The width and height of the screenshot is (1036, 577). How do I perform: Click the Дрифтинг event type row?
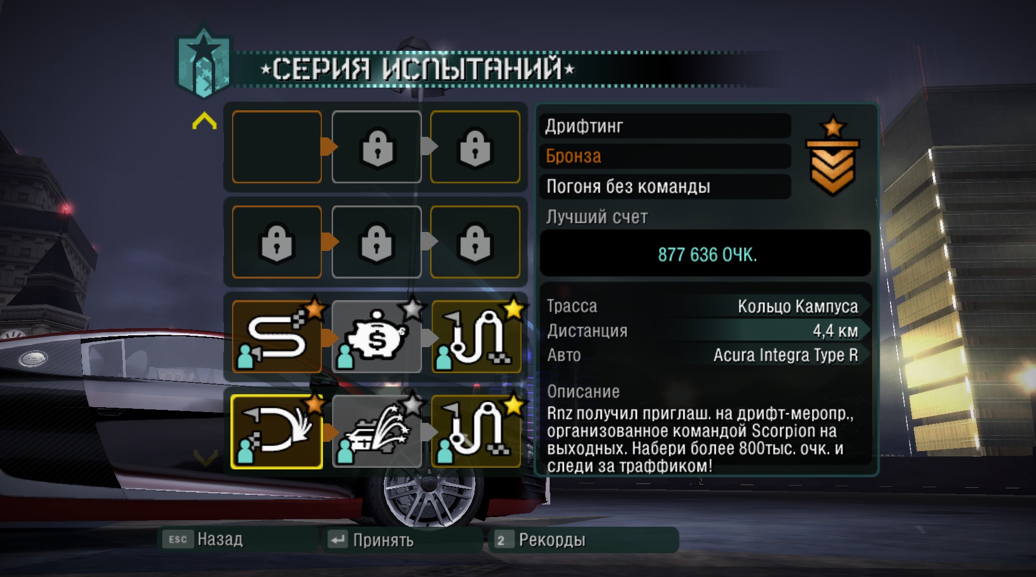pos(665,126)
